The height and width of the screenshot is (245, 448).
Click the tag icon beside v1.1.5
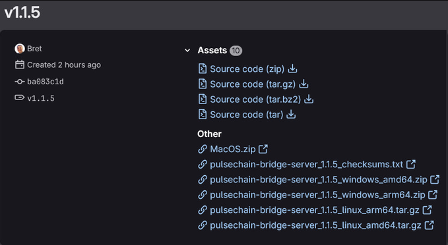click(19, 98)
